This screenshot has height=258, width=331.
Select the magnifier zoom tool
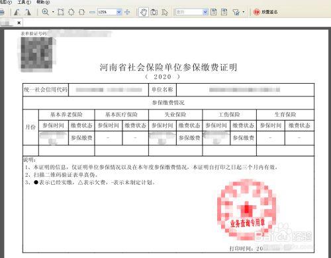pos(45,12)
